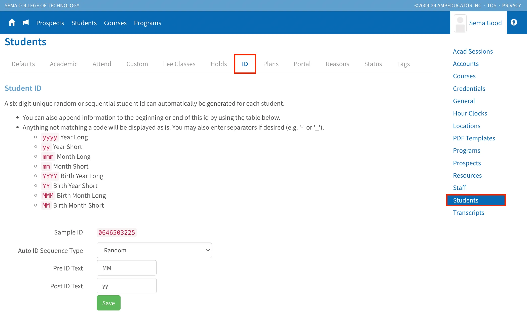This screenshot has width=527, height=316.
Task: Focus the Post ID Text field
Action: click(x=126, y=286)
